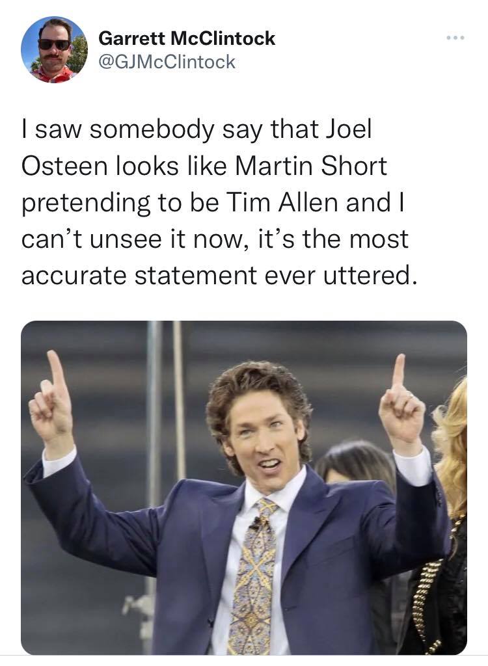
Task: Click the Garrett McClintock display name
Action: [187, 38]
